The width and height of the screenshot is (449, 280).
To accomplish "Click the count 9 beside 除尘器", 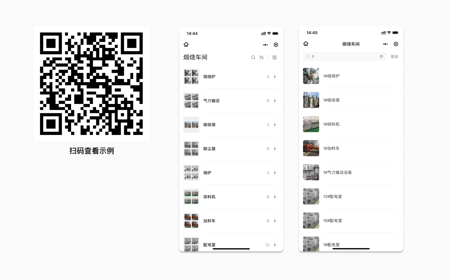I will pyautogui.click(x=268, y=149).
